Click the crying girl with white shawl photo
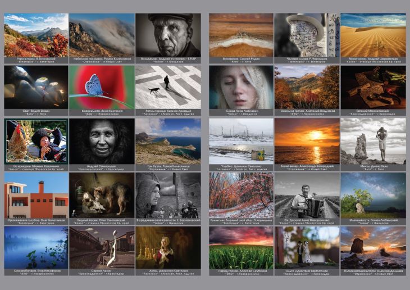The image size is (410, 290). (x=242, y=87)
